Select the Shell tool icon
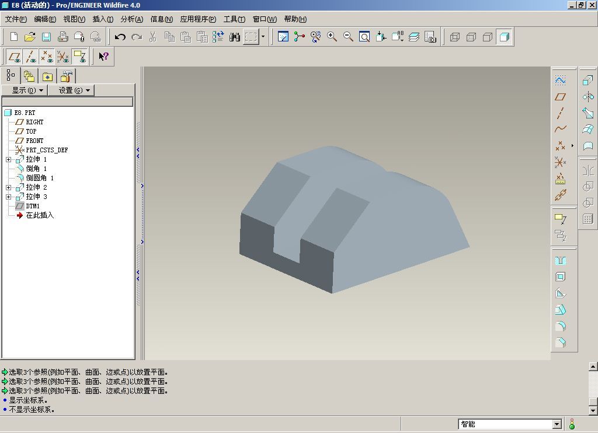 (x=560, y=277)
